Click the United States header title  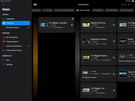point(83,5)
